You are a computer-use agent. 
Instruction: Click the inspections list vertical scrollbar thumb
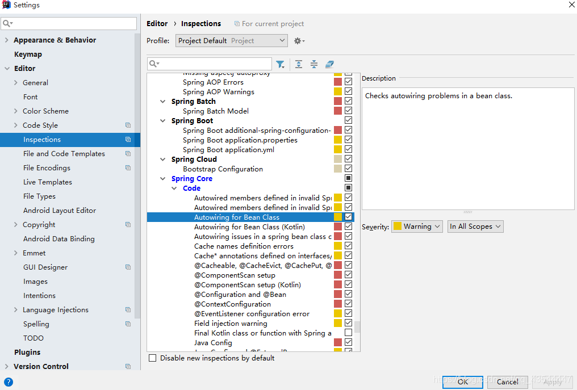click(357, 327)
